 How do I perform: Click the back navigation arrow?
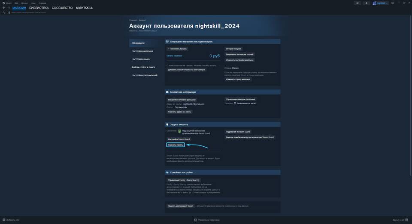pyautogui.click(x=4, y=8)
